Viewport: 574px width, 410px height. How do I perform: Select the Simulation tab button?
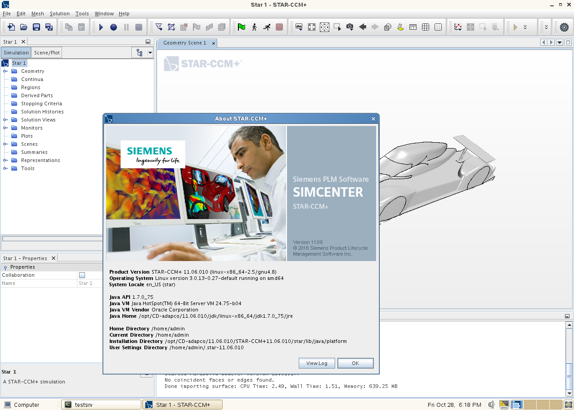pos(16,53)
